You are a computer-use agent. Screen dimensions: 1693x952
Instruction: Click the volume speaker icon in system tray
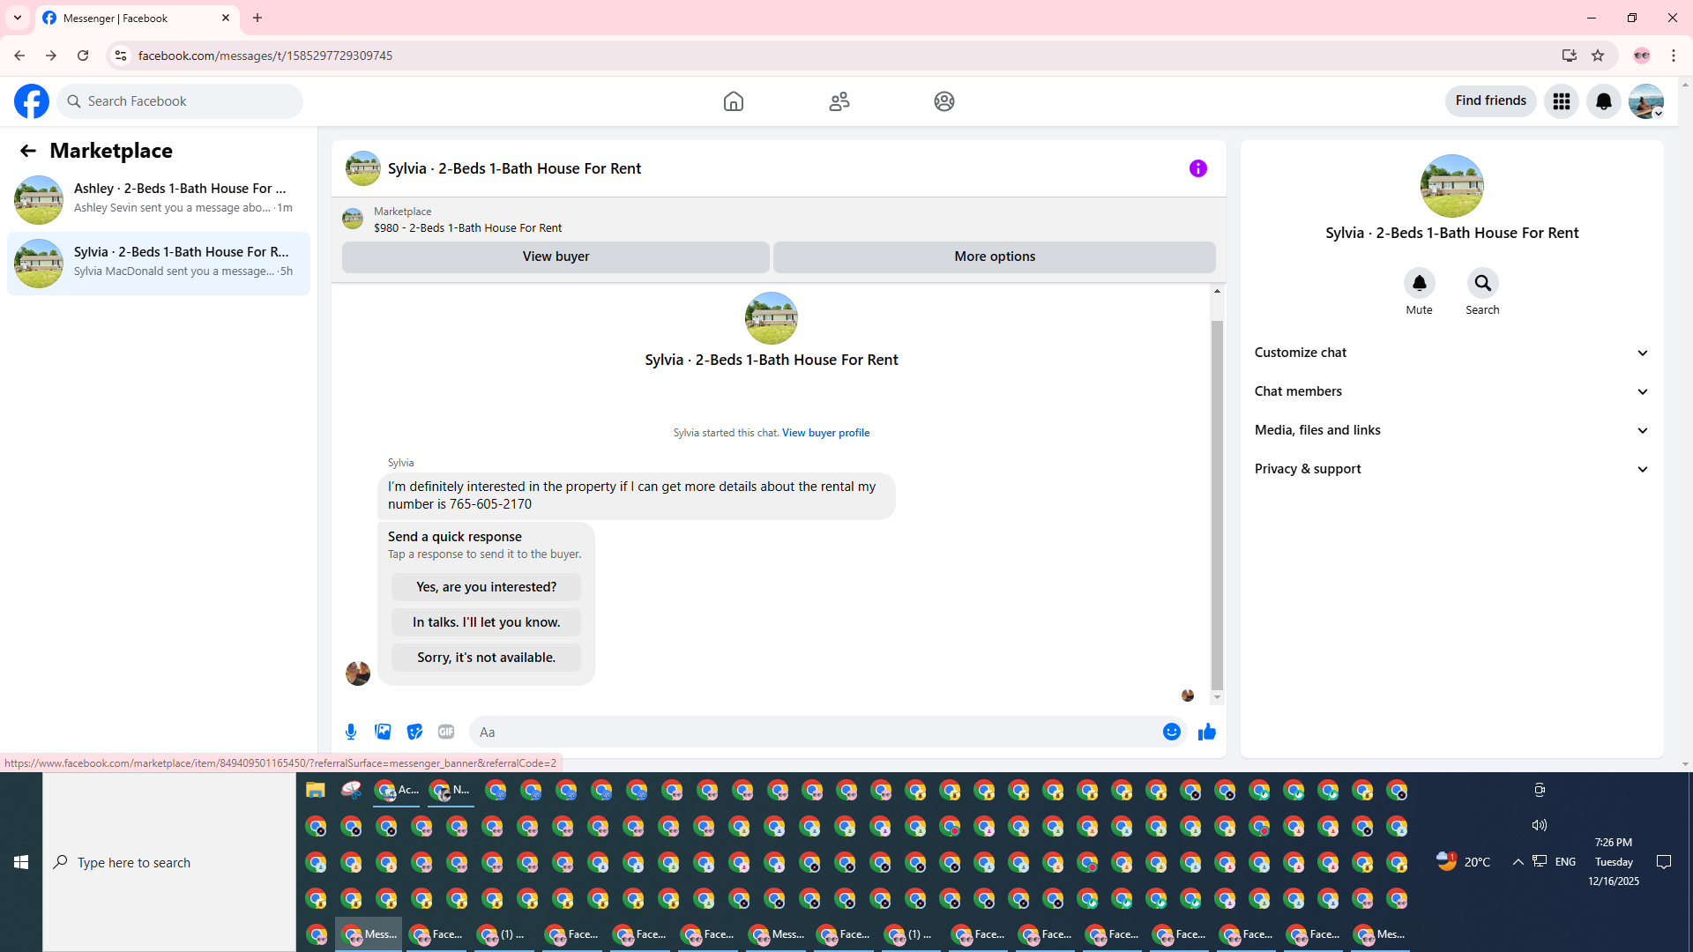click(x=1540, y=825)
